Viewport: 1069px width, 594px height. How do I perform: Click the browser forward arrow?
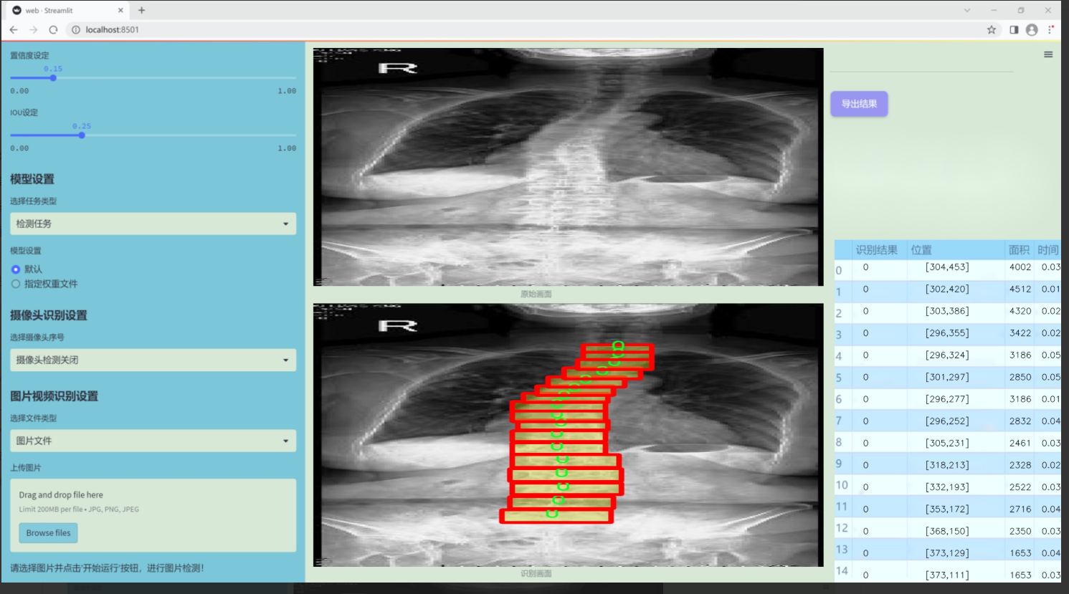coord(33,29)
